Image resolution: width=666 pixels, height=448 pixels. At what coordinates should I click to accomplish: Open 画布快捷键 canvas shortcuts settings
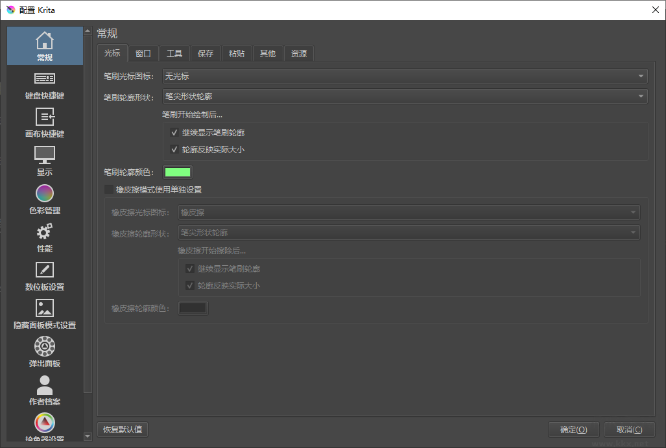click(45, 124)
